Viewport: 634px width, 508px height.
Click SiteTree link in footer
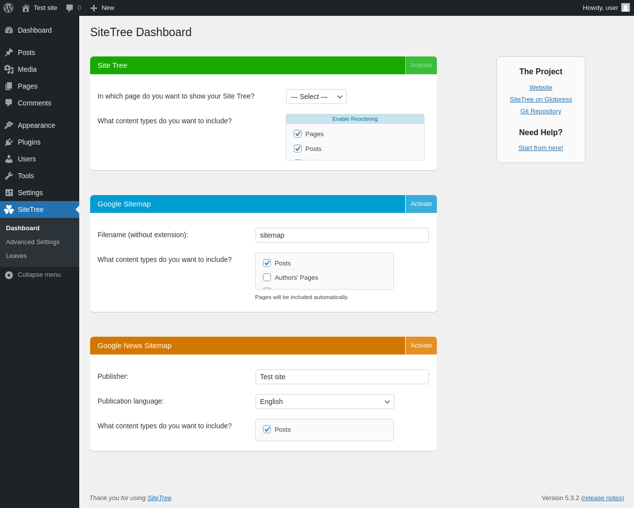(x=159, y=498)
